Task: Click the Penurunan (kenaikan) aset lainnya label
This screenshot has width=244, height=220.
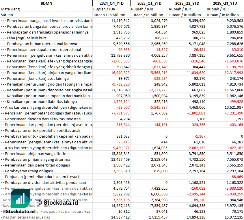Action: pos(38,78)
